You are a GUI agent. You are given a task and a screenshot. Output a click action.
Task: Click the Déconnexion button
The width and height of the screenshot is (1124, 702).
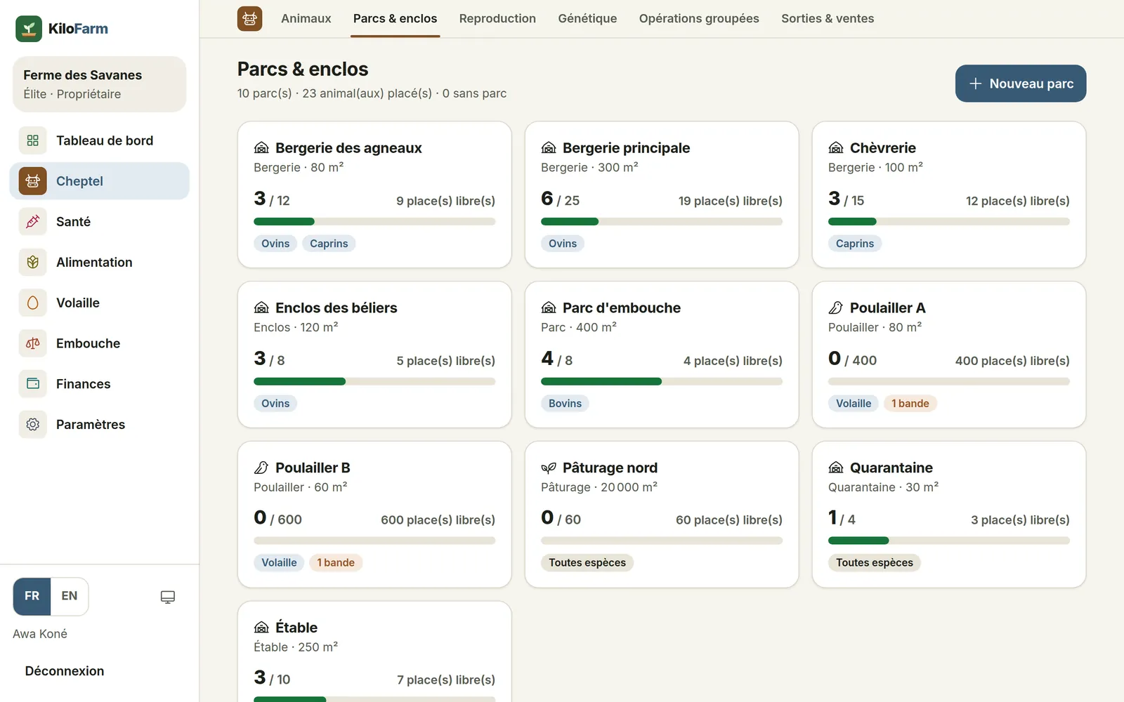coord(65,671)
